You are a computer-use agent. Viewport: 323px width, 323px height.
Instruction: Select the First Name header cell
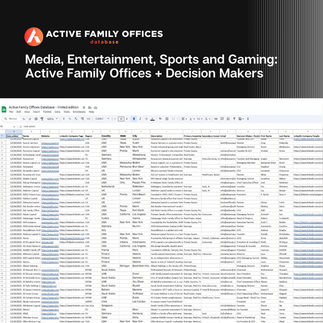pos(269,136)
